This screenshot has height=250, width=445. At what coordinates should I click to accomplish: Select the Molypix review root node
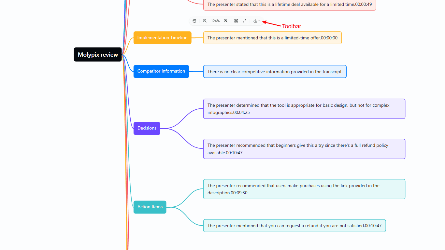98,55
